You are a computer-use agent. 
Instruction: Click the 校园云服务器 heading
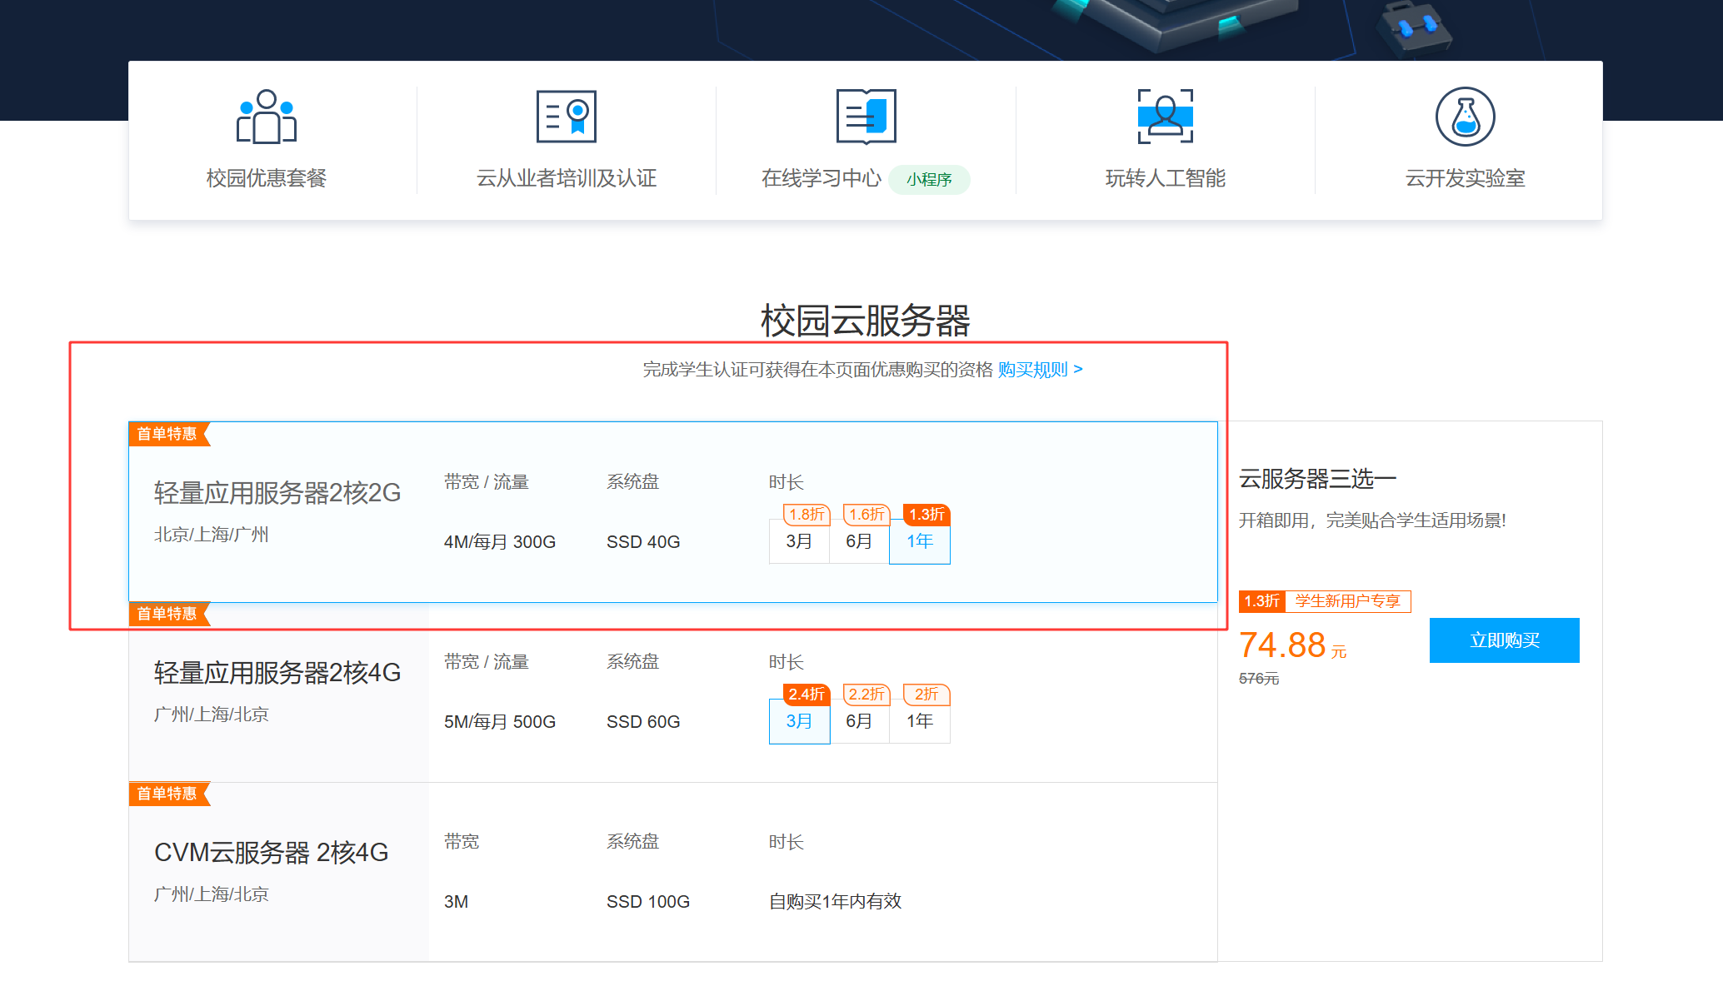(x=866, y=321)
